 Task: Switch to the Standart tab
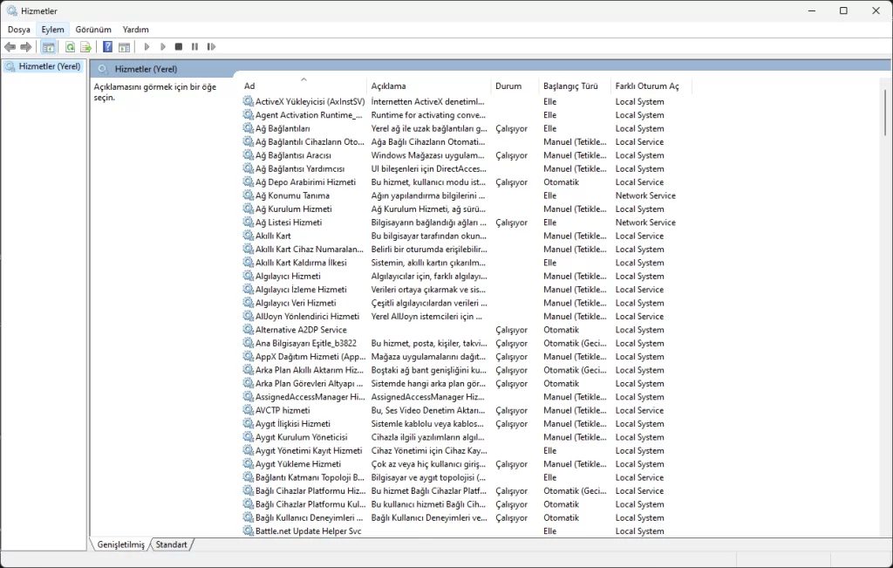(171, 544)
